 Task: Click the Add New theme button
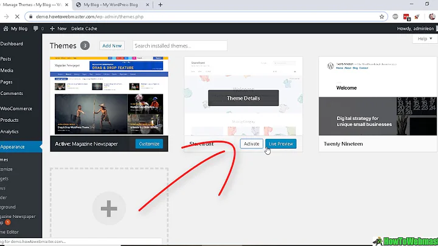(112, 46)
